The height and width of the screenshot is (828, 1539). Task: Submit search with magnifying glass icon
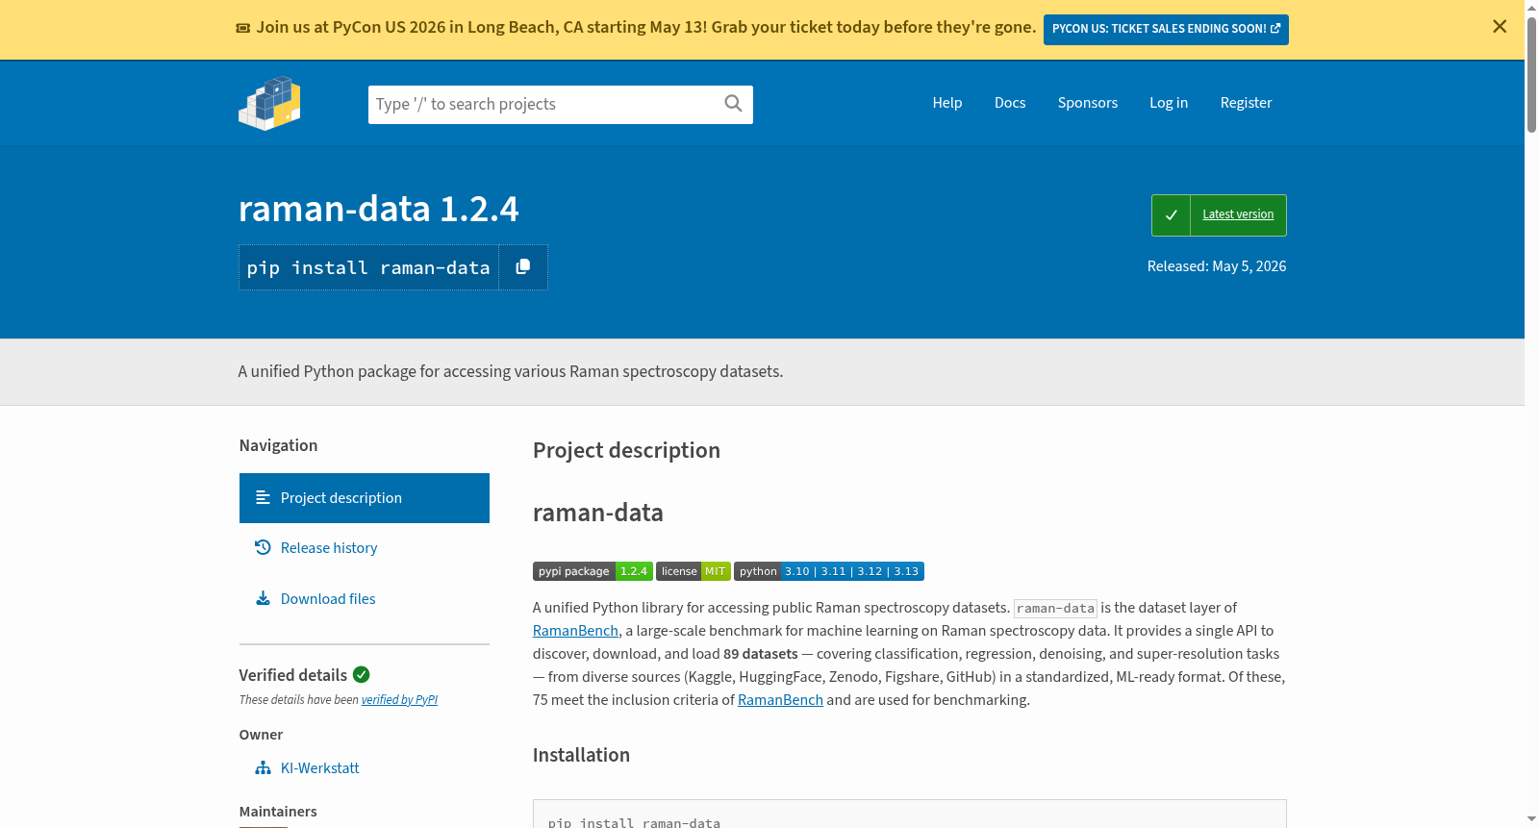tap(733, 104)
